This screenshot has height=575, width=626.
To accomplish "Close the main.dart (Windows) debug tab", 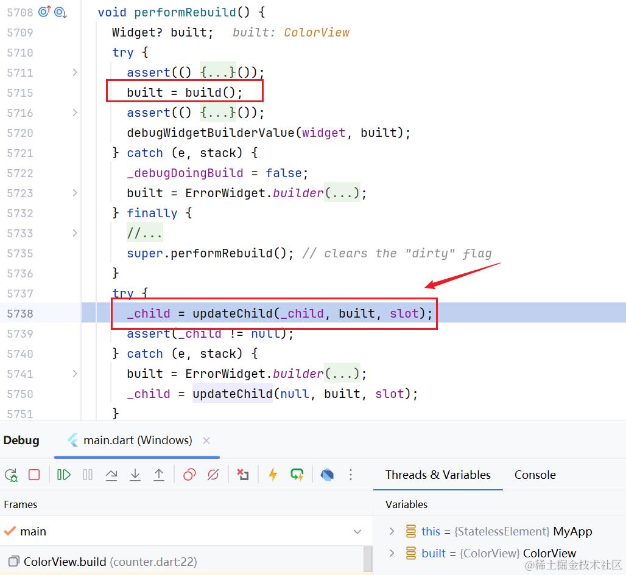I will (x=206, y=441).
